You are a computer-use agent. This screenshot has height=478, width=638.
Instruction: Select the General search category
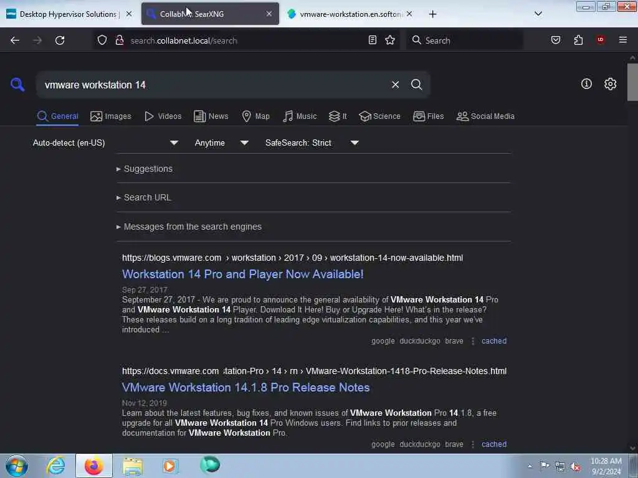[x=57, y=116]
